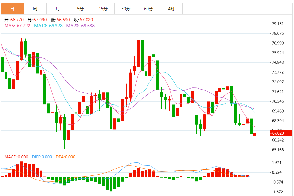Click the 68.394 price axis label
Screen dimensions: 294x196
(278, 121)
